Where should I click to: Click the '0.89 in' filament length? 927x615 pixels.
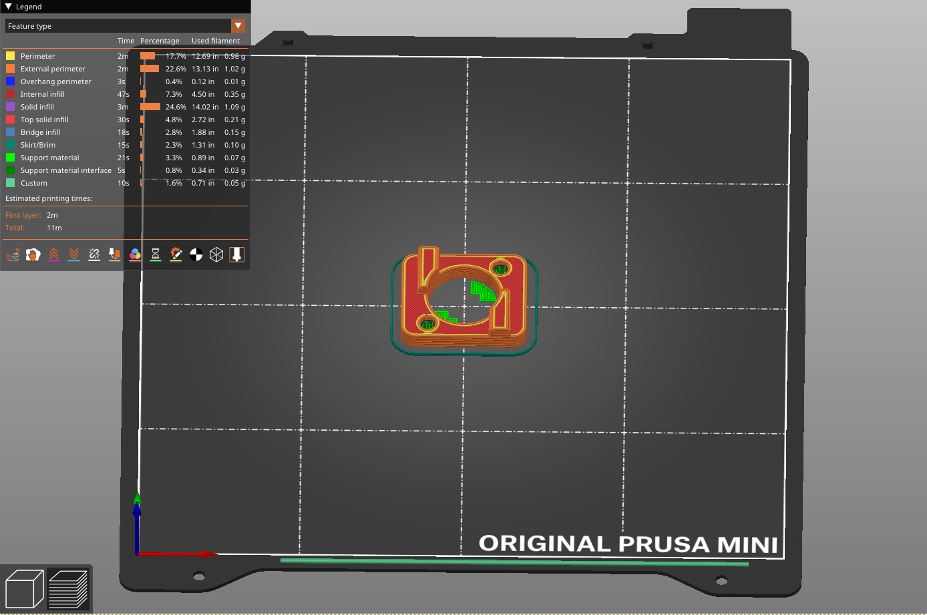click(203, 158)
